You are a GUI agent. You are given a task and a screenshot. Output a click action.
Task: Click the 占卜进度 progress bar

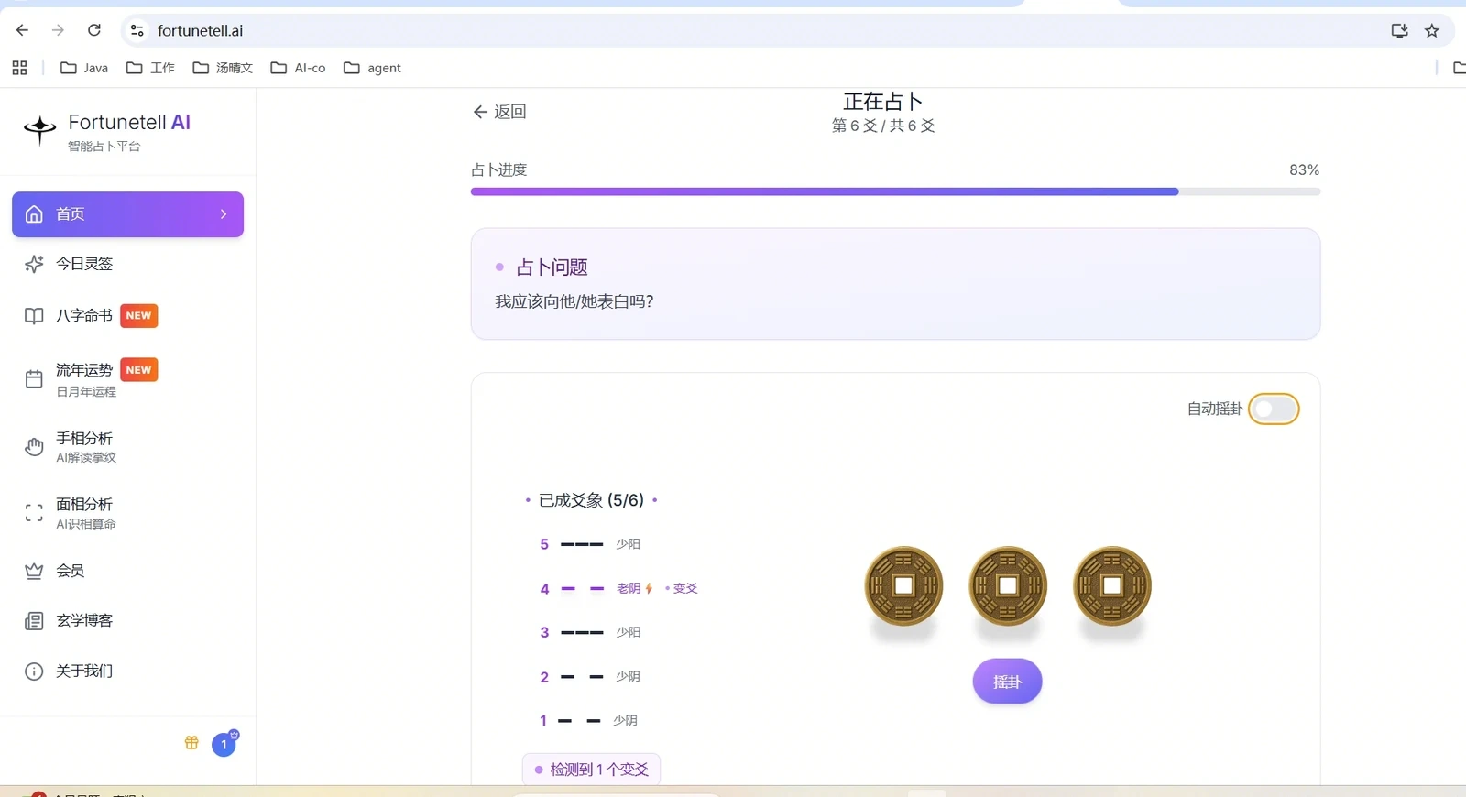click(x=895, y=191)
